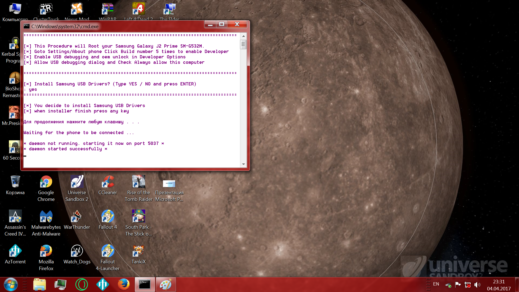Open the volume control in tray
Screen dimensions: 519x292
(477, 285)
